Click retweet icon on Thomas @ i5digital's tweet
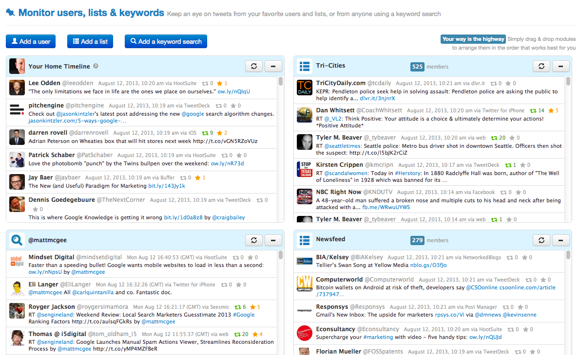580x355 pixels. pos(237,335)
